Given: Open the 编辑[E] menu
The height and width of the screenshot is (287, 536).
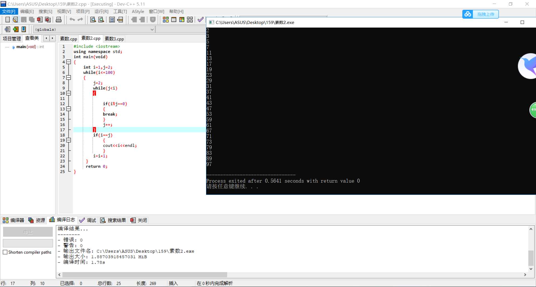Looking at the screenshot, I should tap(27, 11).
